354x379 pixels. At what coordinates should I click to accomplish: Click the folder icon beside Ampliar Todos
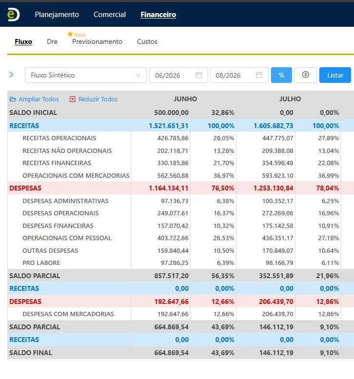13,99
